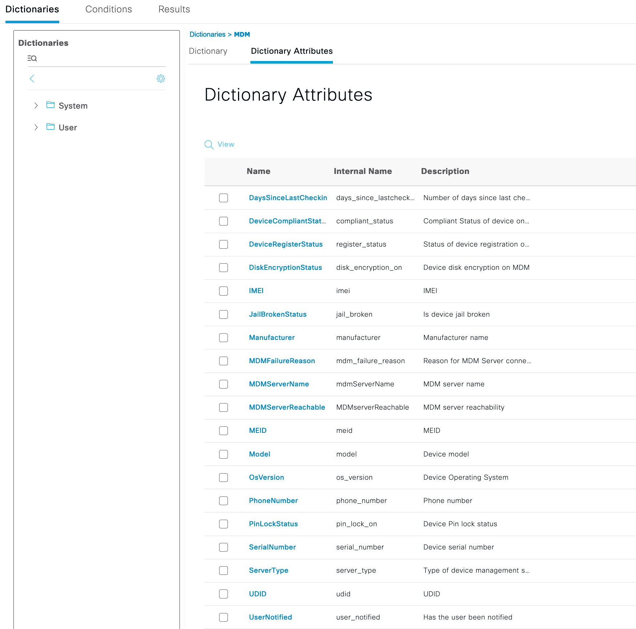Open the Dictionary tab for MDM
The width and height of the screenshot is (636, 629).
coord(208,51)
